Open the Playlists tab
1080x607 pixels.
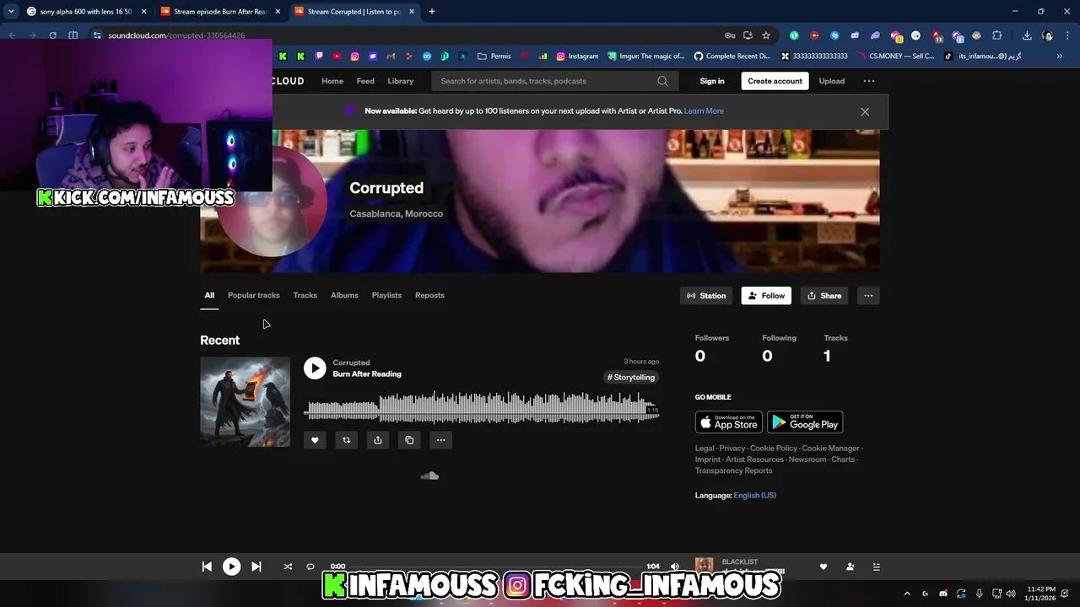386,295
